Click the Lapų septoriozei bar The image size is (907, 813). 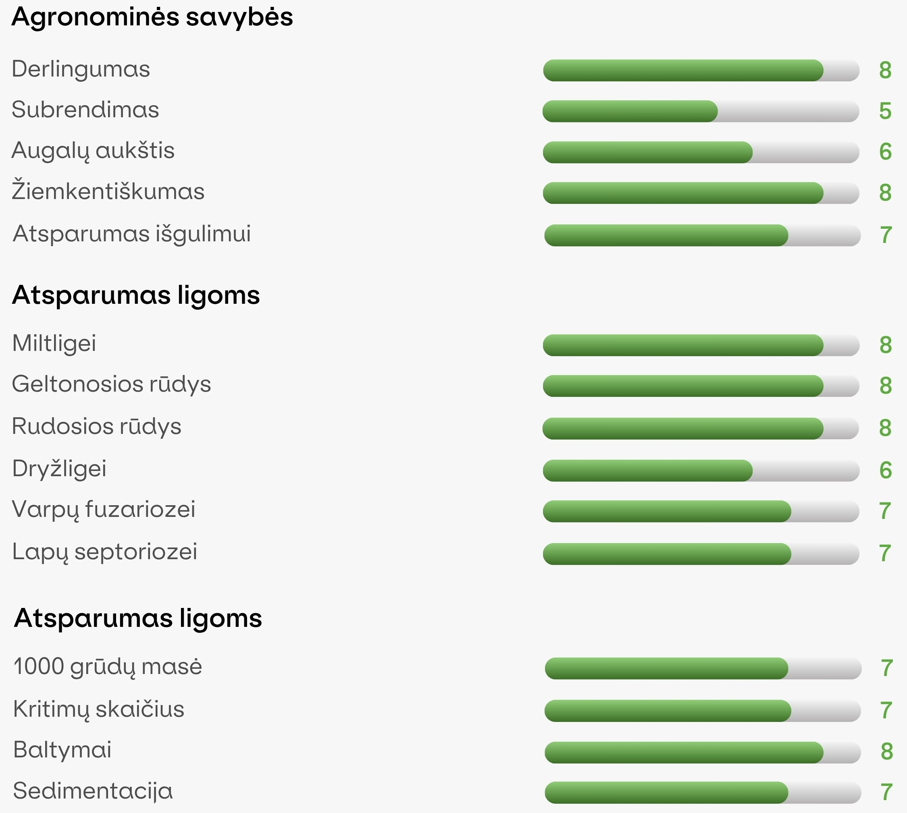click(701, 554)
